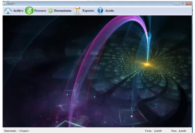Viewport: 195px width, 133px height.
Task: Open the Archivo menu label
Action: [x=18, y=11]
